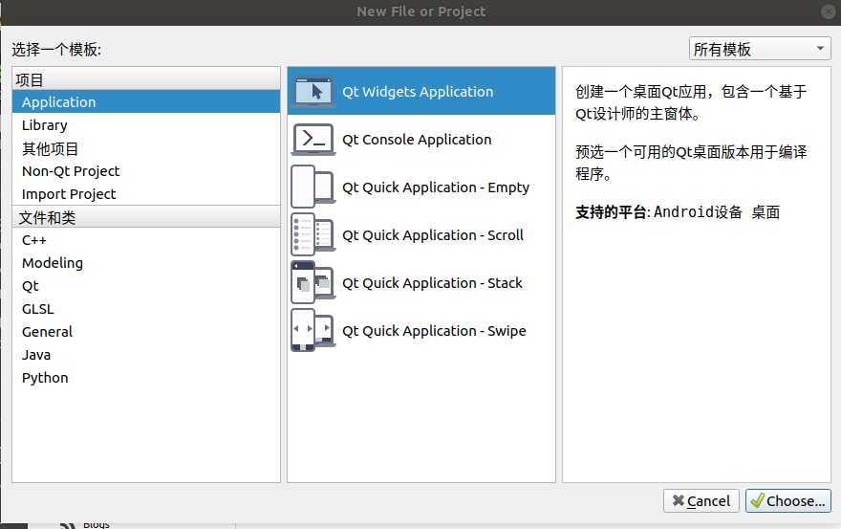Pick the Qt Quick Application - Scroll label
This screenshot has width=841, height=529.
(x=433, y=235)
